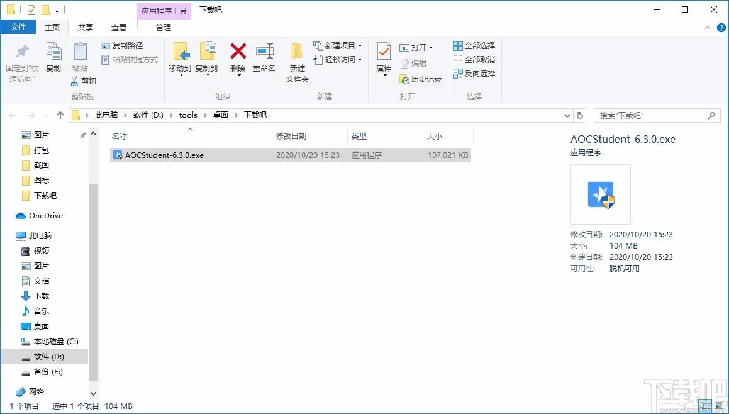Click Edit (编辑) in ribbon
The image size is (729, 414).
pyautogui.click(x=413, y=64)
